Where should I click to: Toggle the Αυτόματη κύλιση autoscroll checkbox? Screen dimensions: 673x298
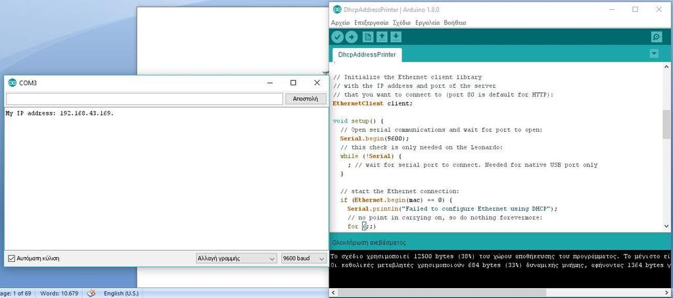click(12, 259)
